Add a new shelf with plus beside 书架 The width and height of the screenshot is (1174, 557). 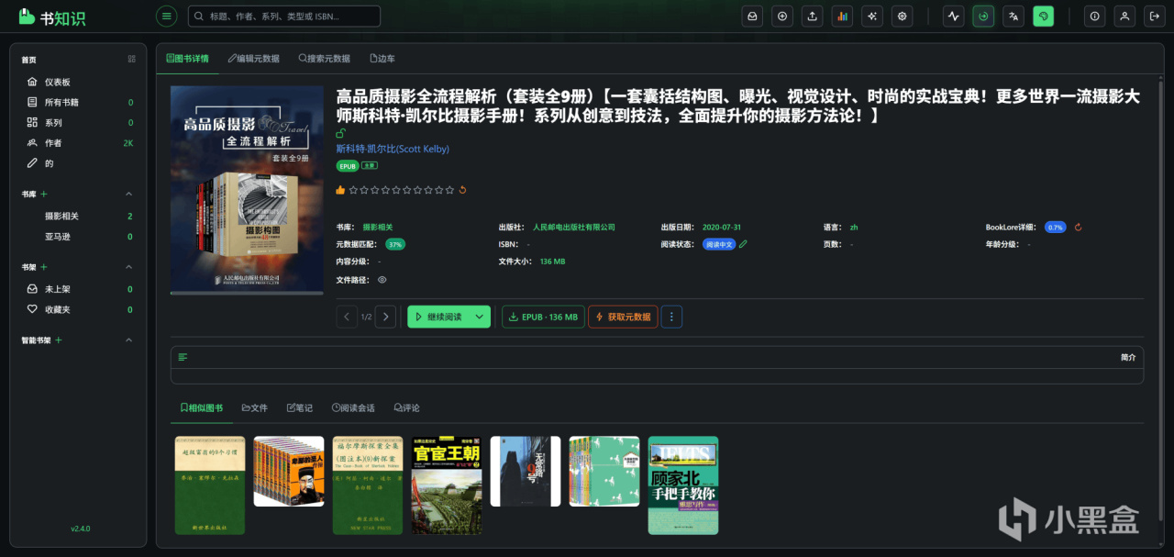coord(44,267)
